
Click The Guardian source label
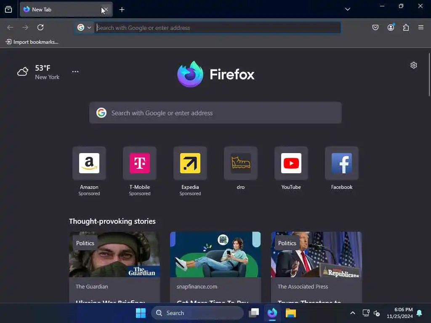(x=92, y=286)
